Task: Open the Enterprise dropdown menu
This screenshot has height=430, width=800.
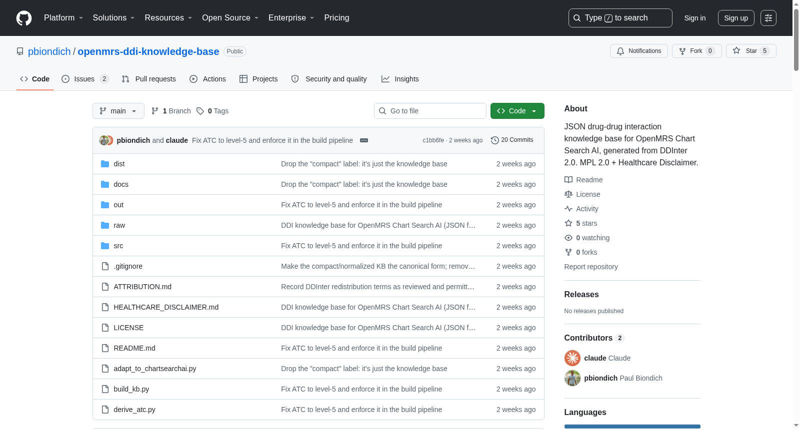Action: click(x=291, y=18)
